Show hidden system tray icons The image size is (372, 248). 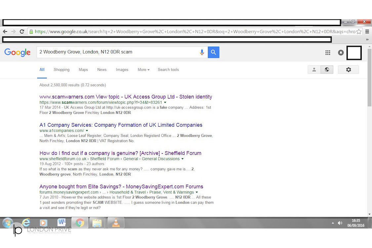click(333, 223)
